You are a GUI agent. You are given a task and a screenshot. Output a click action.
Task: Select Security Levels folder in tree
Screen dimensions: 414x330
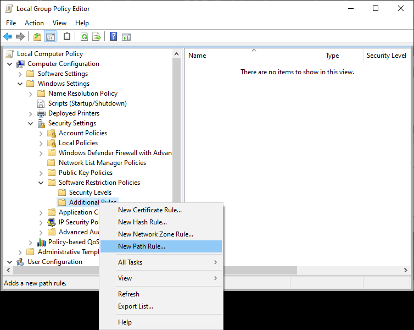90,193
